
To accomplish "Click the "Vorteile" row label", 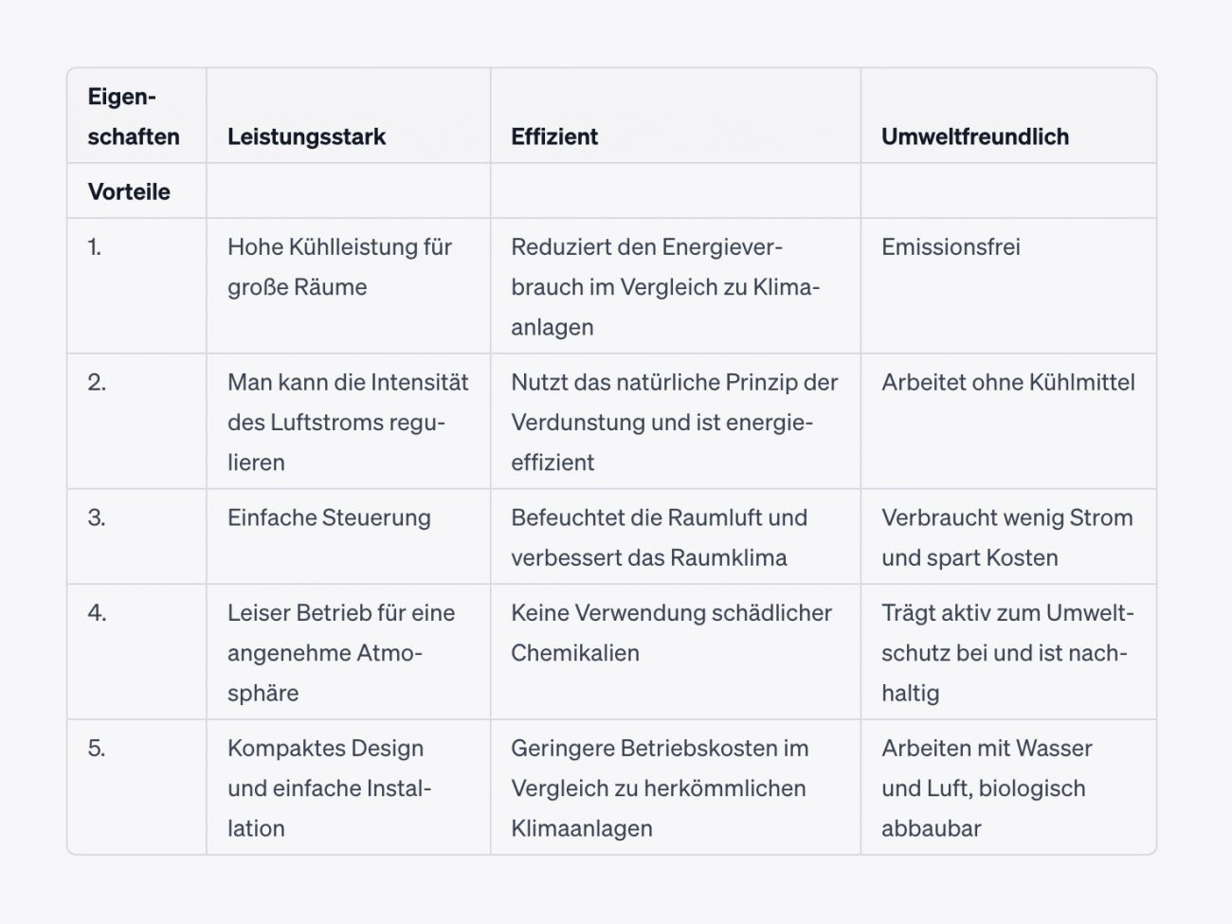I will click(x=129, y=191).
